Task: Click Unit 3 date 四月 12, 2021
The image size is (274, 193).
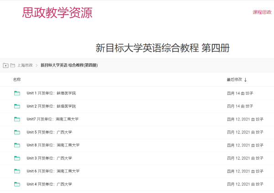Action: coord(238,158)
